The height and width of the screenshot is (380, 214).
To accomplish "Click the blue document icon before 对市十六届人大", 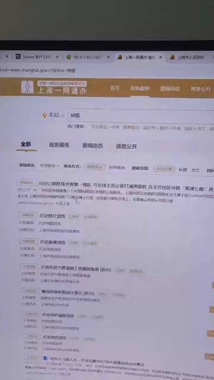I will 45,358.
